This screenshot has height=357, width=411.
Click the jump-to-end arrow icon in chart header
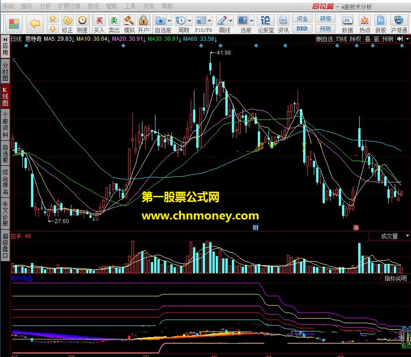tap(400, 39)
